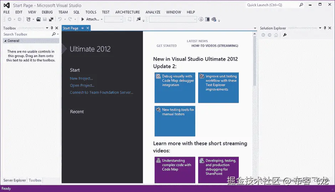Viewport: 335px width, 192px height.
Task: Click Solution Explorer Forward icon
Action: [270, 35]
